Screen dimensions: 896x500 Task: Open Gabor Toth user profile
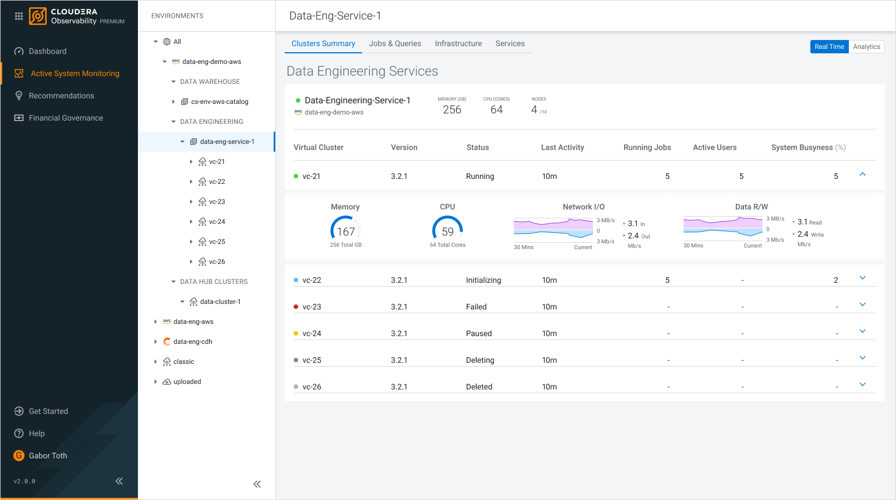(47, 456)
